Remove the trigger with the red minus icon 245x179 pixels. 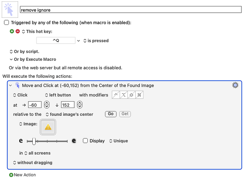pyautogui.click(x=18, y=31)
